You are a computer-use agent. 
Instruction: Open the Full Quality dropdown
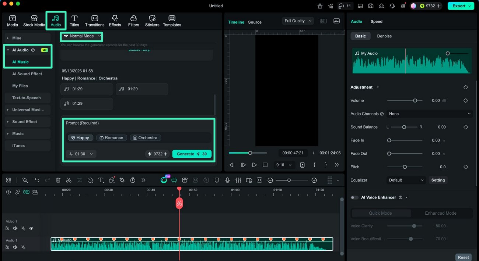pyautogui.click(x=298, y=21)
